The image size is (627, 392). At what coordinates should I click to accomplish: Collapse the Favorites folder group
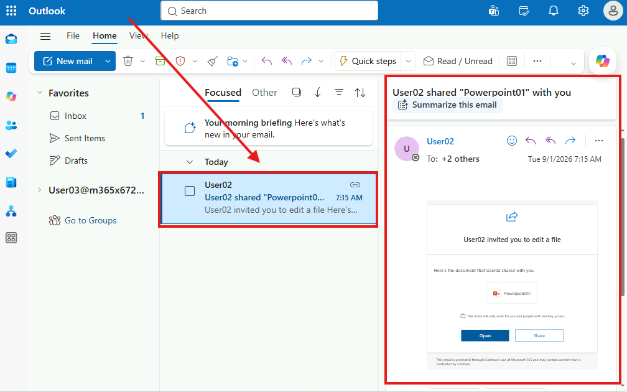[40, 93]
